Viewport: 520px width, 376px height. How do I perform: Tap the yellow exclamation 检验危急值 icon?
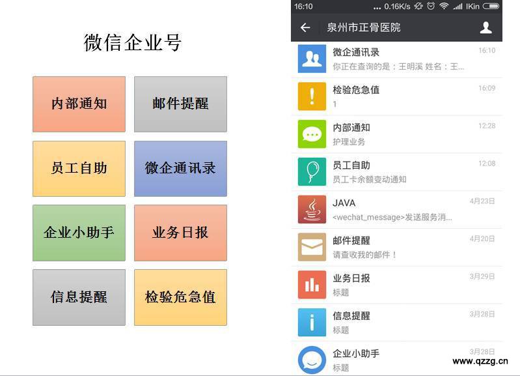point(312,96)
